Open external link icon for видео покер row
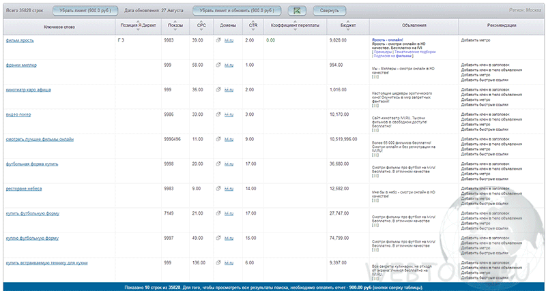This screenshot has width=546, height=291. pyautogui.click(x=218, y=114)
